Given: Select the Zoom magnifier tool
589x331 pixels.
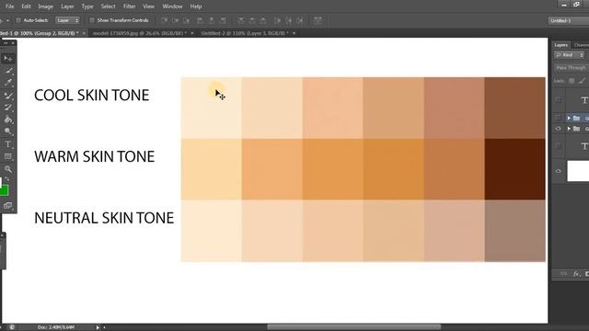Looking at the screenshot, I should [x=7, y=169].
